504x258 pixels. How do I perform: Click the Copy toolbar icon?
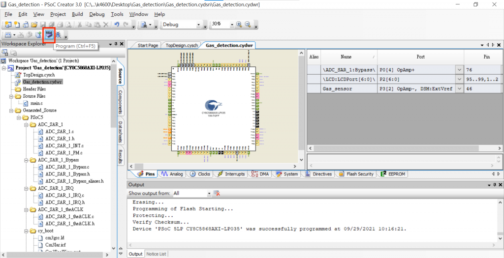click(89, 25)
